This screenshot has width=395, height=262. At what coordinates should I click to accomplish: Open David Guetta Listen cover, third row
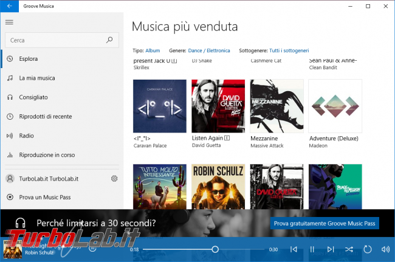pyautogui.click(x=276, y=187)
